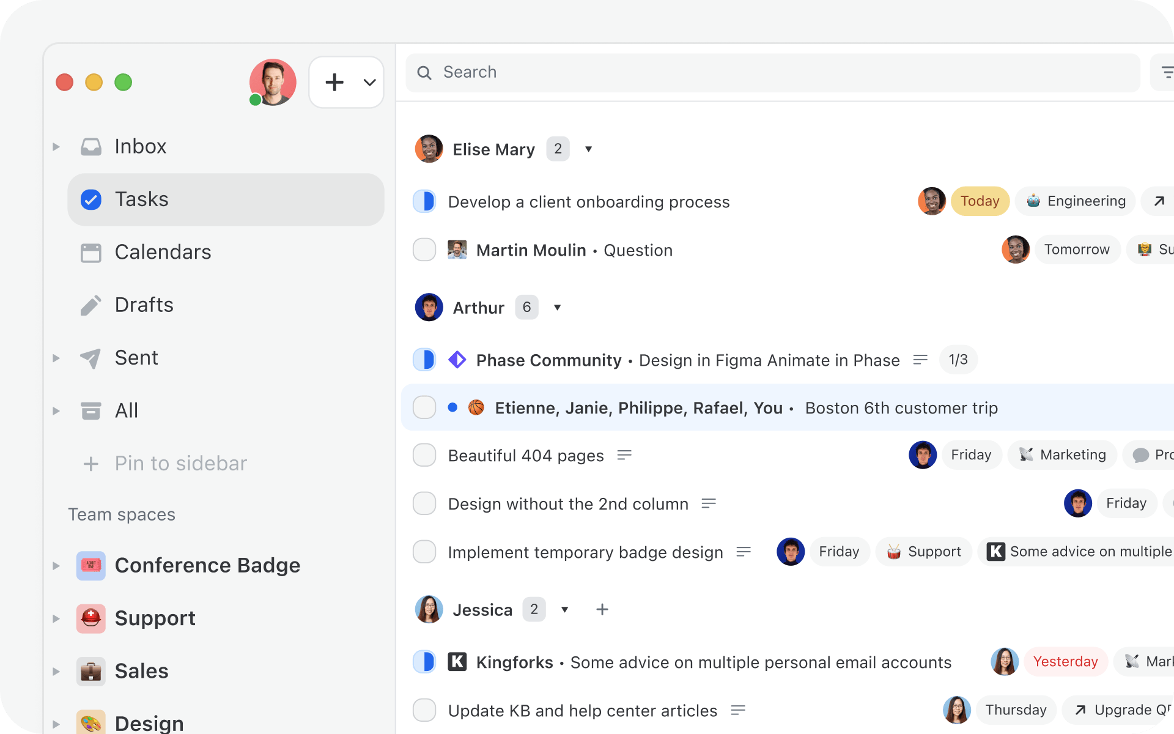The height and width of the screenshot is (734, 1174).
Task: Click the Conference Badge ticket icon
Action: pos(91,565)
